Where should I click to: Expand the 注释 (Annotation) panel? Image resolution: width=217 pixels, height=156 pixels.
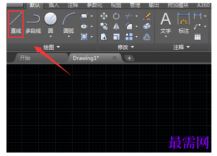182,47
